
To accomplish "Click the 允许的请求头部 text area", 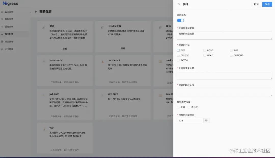I will click(225, 75).
